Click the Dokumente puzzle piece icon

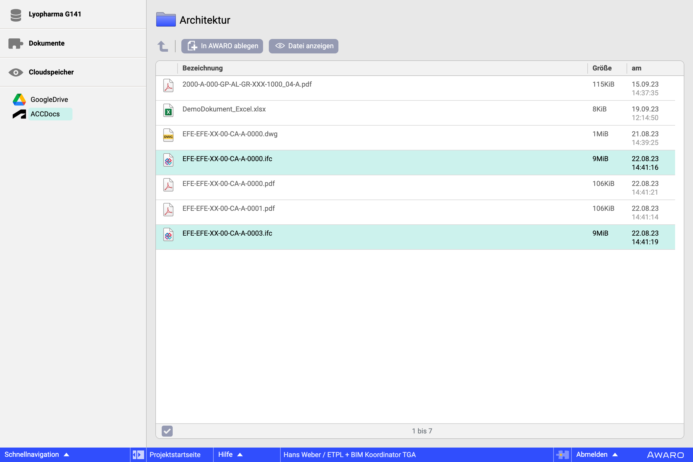pos(15,44)
